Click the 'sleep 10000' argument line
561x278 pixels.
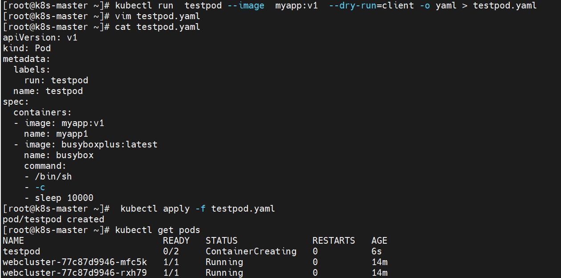click(x=64, y=198)
